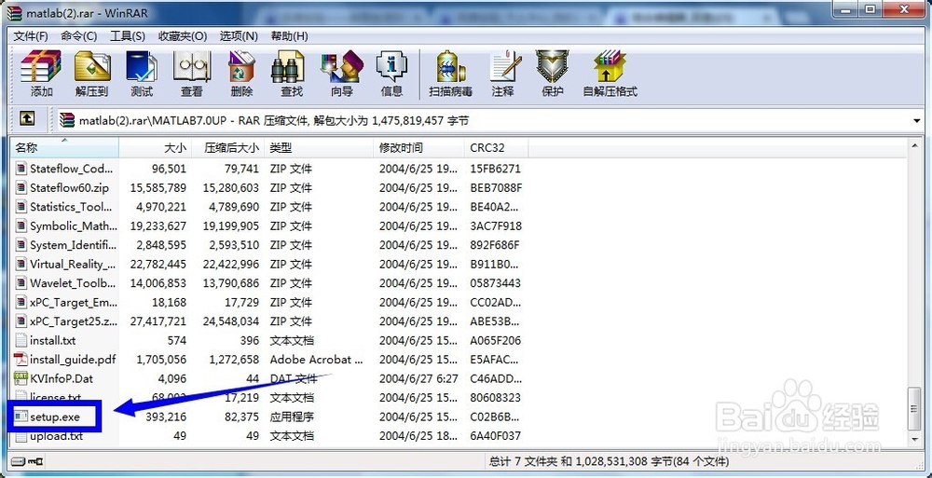Select the xPC_Target_Em... zip file
The image size is (932, 478).
tap(74, 303)
